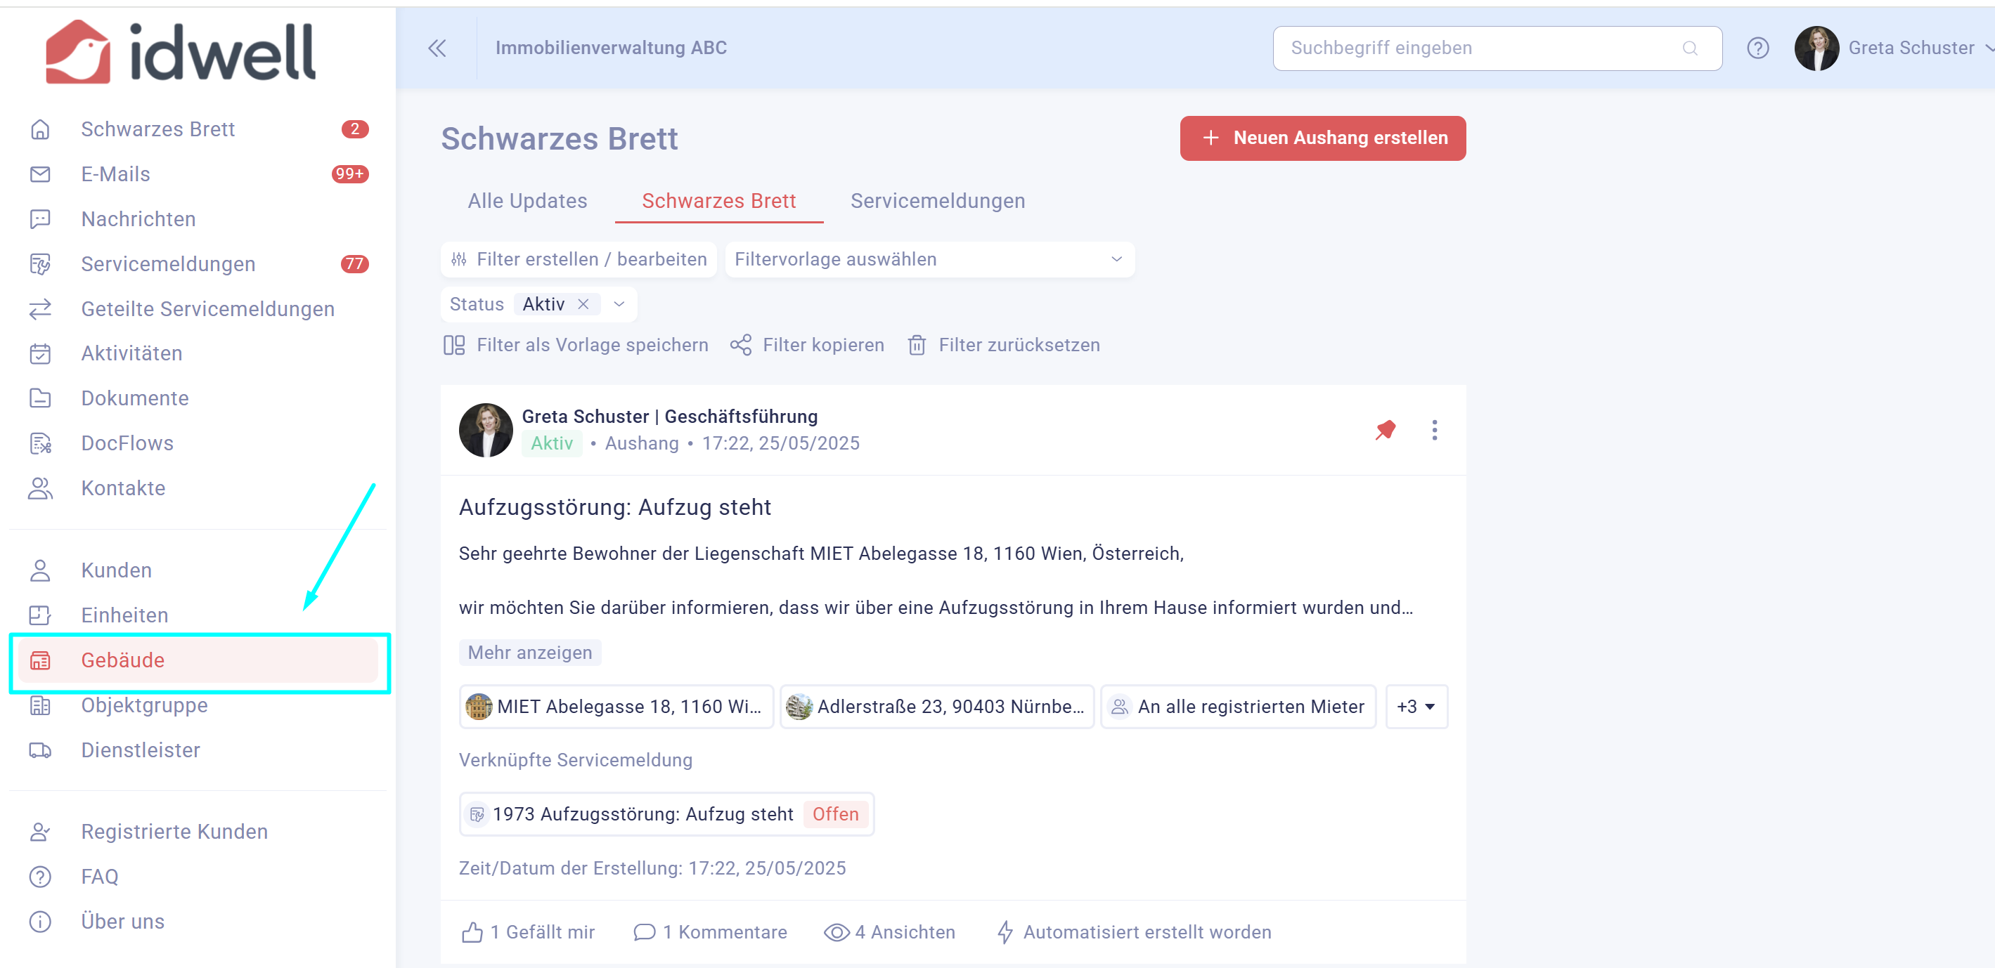Open Nachrichten in sidebar

tap(138, 219)
